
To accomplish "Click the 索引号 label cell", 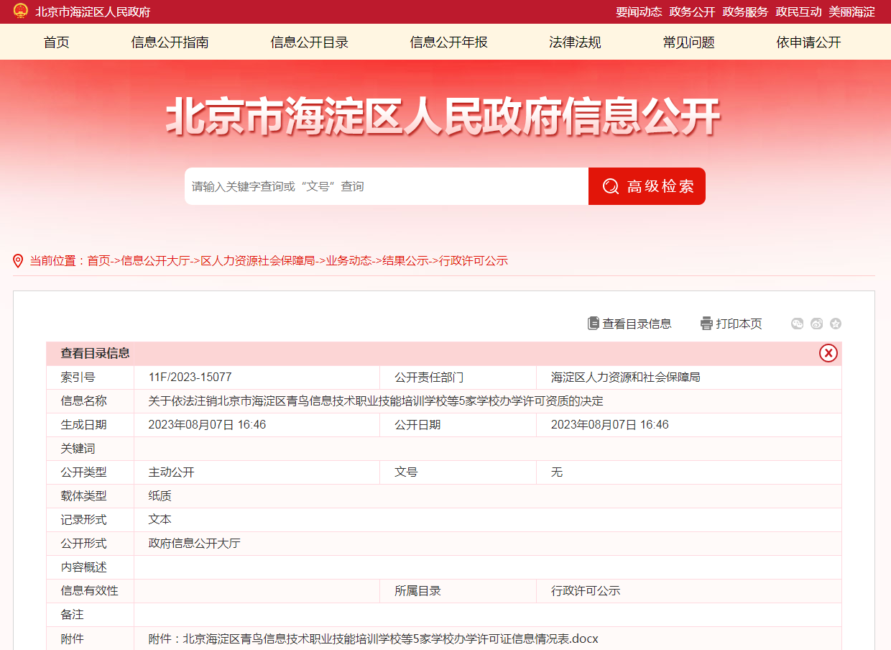I will pos(90,377).
